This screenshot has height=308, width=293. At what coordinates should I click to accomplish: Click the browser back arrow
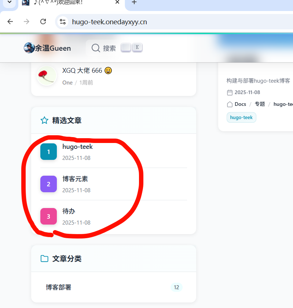(x=10, y=22)
